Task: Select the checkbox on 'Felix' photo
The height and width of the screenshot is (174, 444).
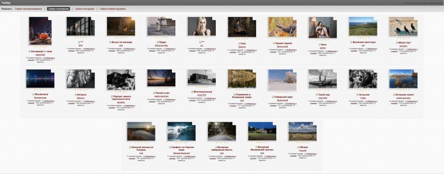Action: coord(254,19)
